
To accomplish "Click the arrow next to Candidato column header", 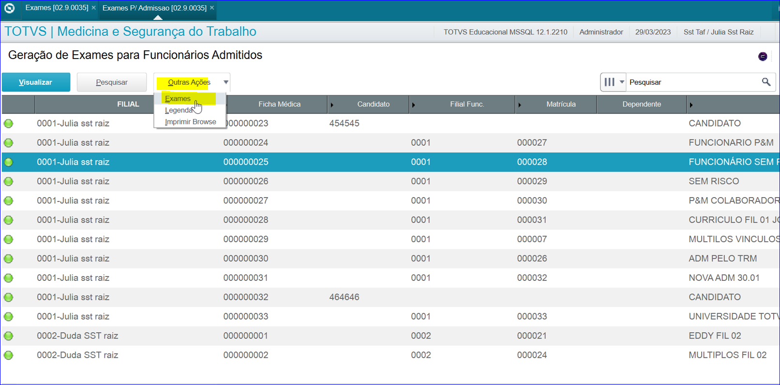I will pyautogui.click(x=332, y=105).
